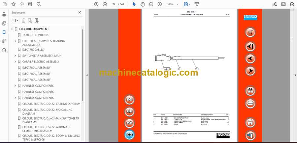Open DS422i MQ CABLING DIAGRAM bookmark
This screenshot has width=297, height=143.
click(x=47, y=112)
